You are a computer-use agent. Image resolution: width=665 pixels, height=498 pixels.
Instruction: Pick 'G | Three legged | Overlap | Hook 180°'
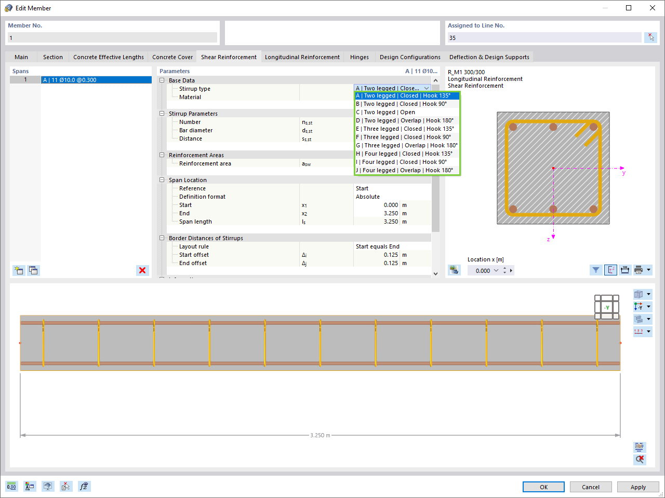407,145
